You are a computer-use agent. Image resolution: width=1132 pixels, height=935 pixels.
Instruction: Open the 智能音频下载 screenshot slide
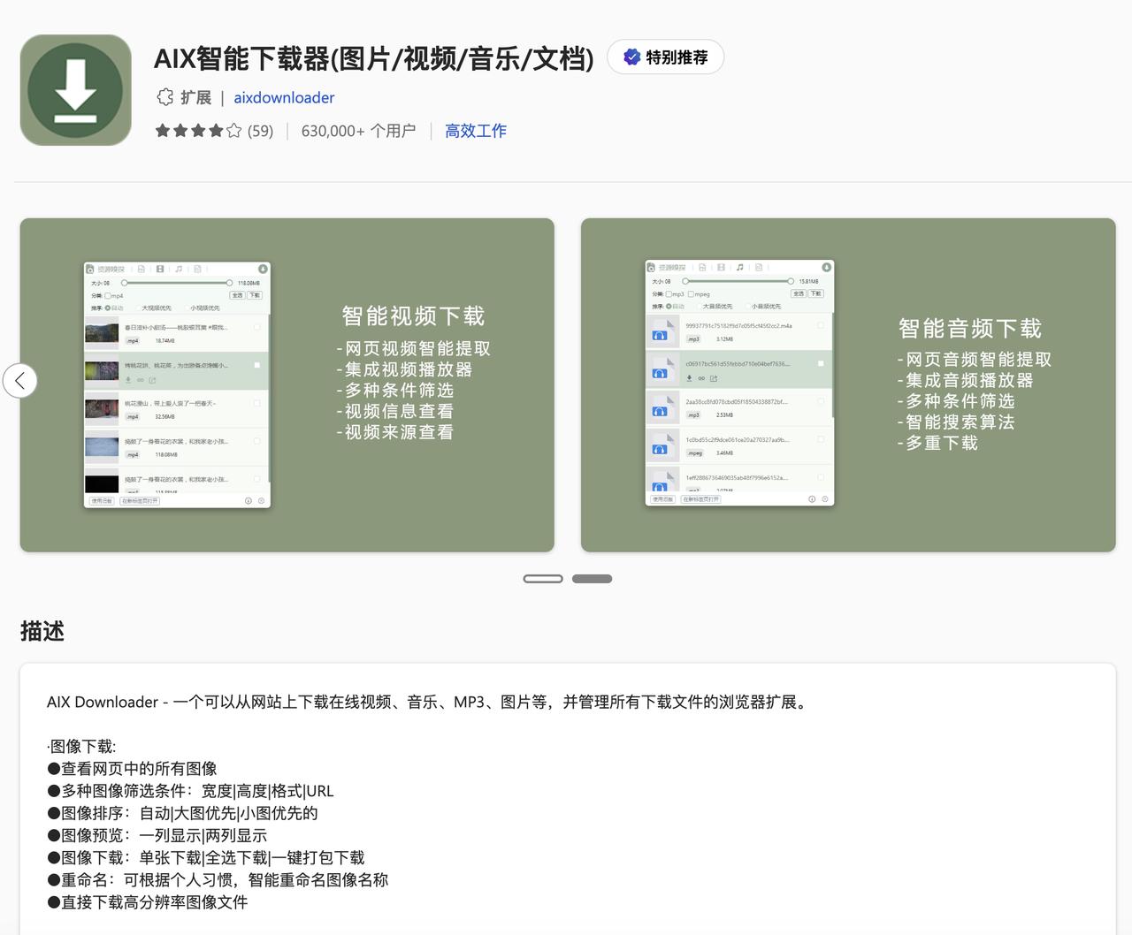coord(848,385)
